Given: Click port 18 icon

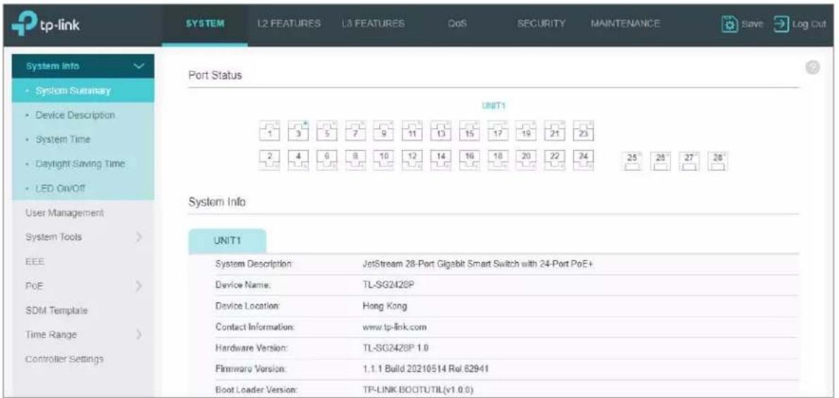Looking at the screenshot, I should coord(498,160).
